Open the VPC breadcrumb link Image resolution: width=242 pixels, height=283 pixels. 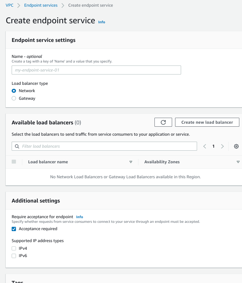pyautogui.click(x=10, y=5)
